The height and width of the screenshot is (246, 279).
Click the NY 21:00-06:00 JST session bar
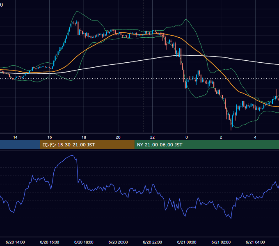pyautogui.click(x=206, y=145)
